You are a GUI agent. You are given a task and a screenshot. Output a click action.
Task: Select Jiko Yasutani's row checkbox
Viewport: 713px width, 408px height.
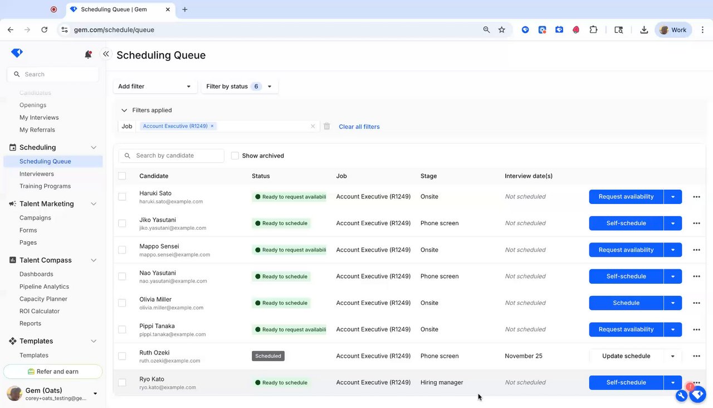pos(122,224)
